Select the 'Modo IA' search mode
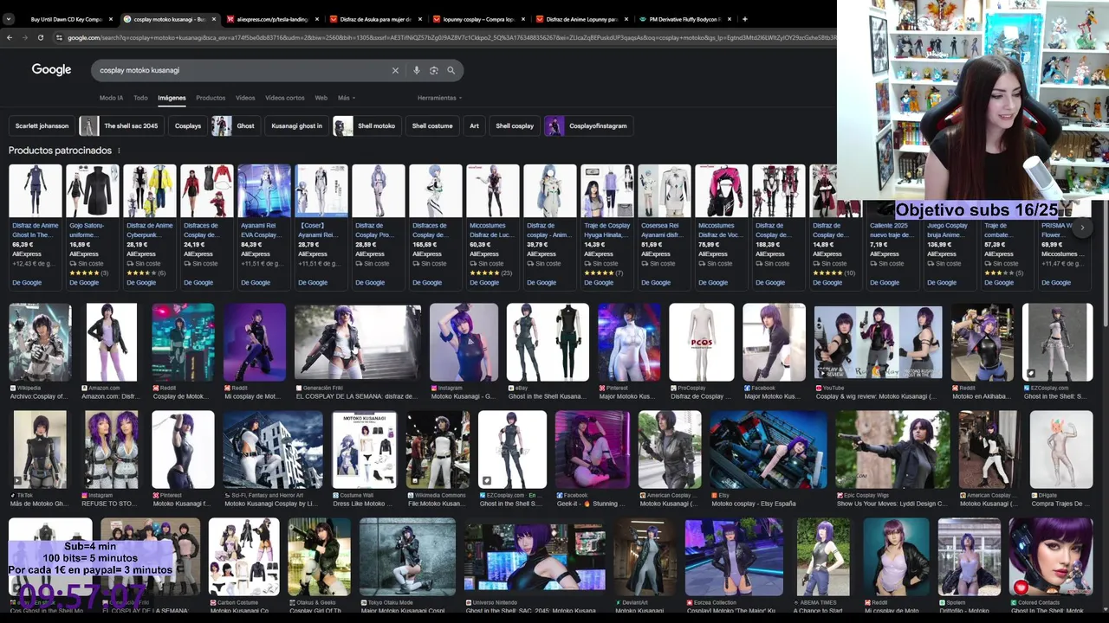Viewport: 1109px width, 623px height. [111, 98]
